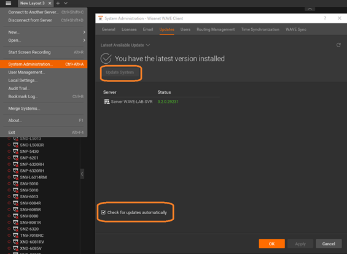The image size is (347, 254).
Task: Click the SNV-L6014RM camera icon
Action: [x=15, y=177]
